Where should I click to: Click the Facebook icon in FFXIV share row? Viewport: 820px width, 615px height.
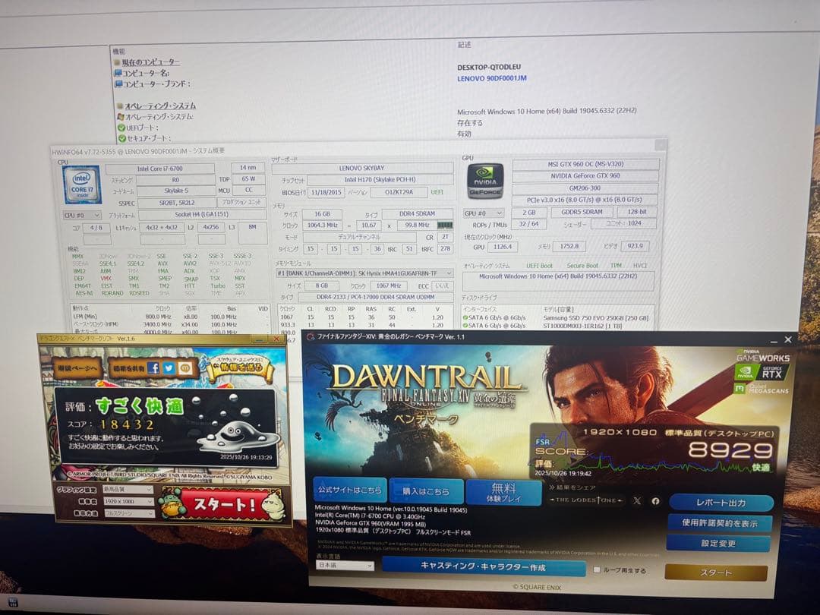click(655, 501)
